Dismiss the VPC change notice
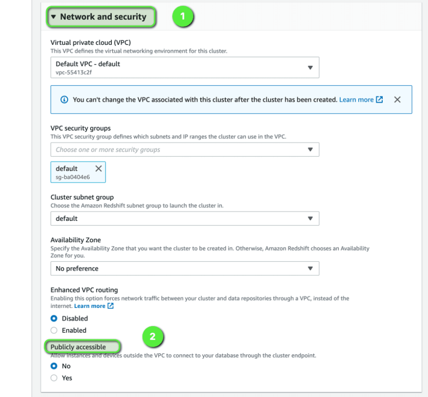The width and height of the screenshot is (428, 397). coord(397,100)
